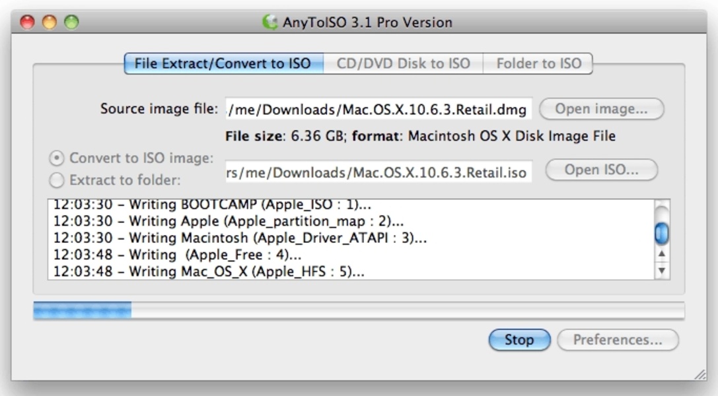The width and height of the screenshot is (718, 396).
Task: Select the Convert to ISO image radio button
Action: coord(57,158)
